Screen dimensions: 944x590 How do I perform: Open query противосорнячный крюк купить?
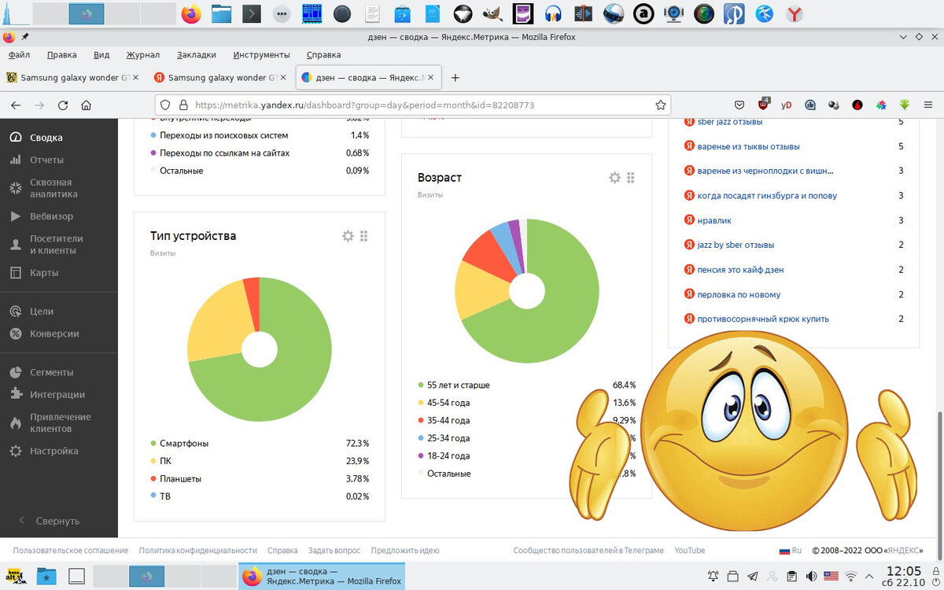pos(763,319)
